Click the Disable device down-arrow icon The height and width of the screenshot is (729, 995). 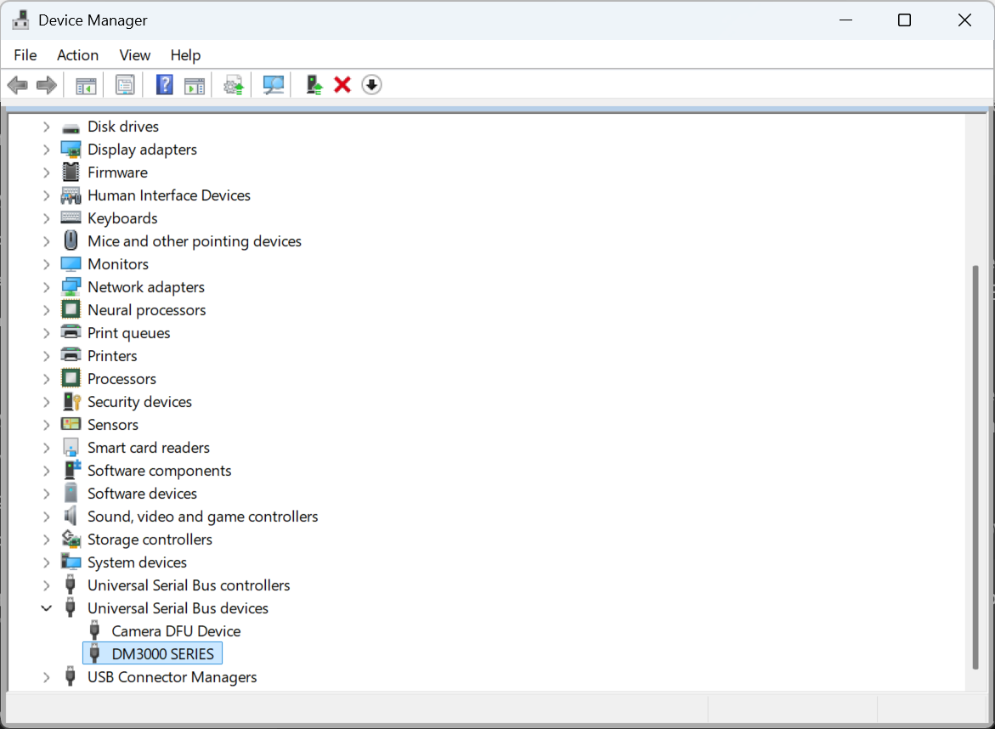coord(372,85)
